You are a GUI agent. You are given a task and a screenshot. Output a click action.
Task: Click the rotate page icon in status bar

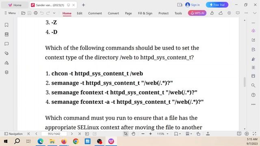point(198,134)
